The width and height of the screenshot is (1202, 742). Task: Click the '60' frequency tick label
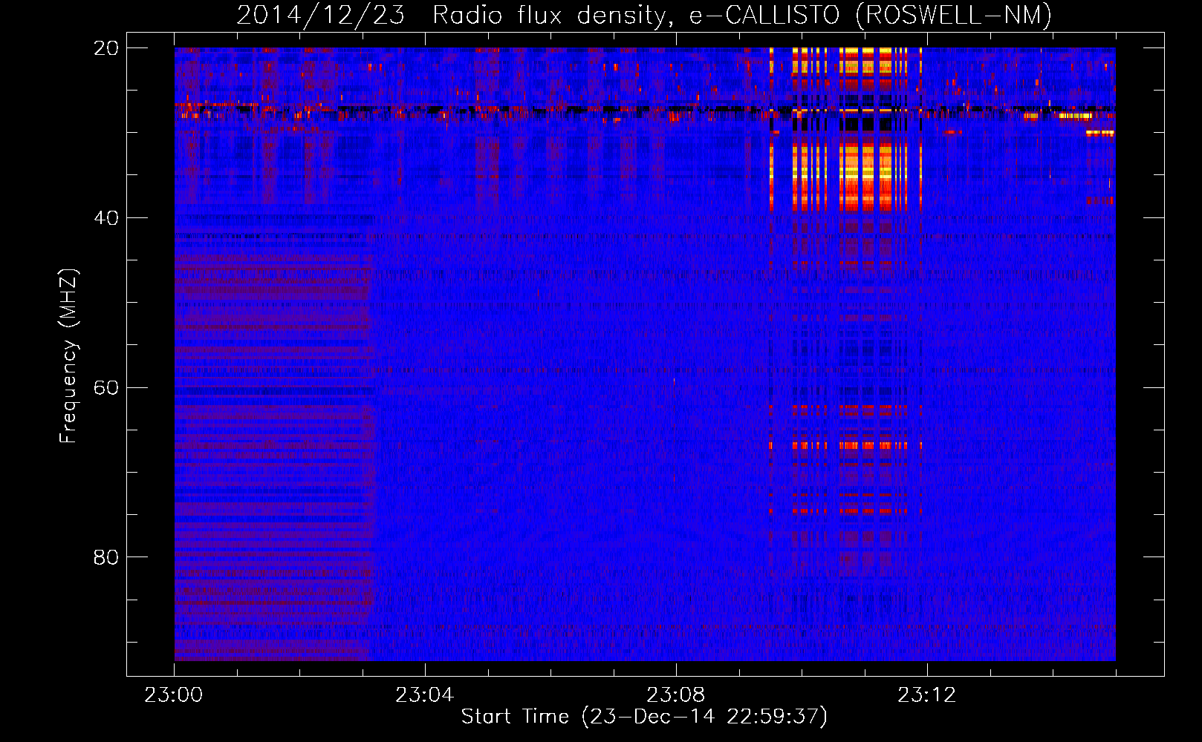click(106, 388)
